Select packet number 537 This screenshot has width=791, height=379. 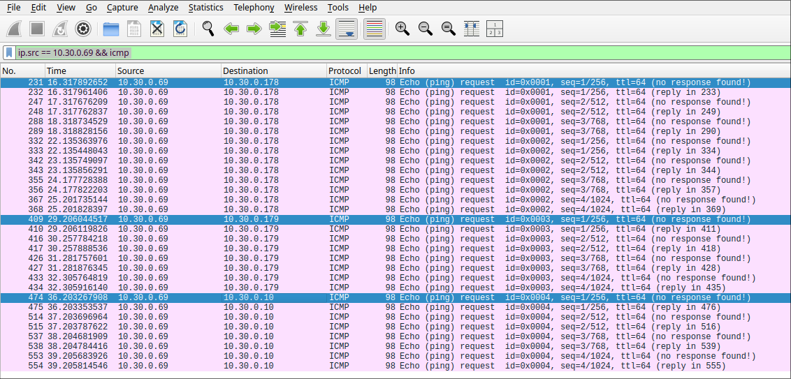pyautogui.click(x=395, y=336)
